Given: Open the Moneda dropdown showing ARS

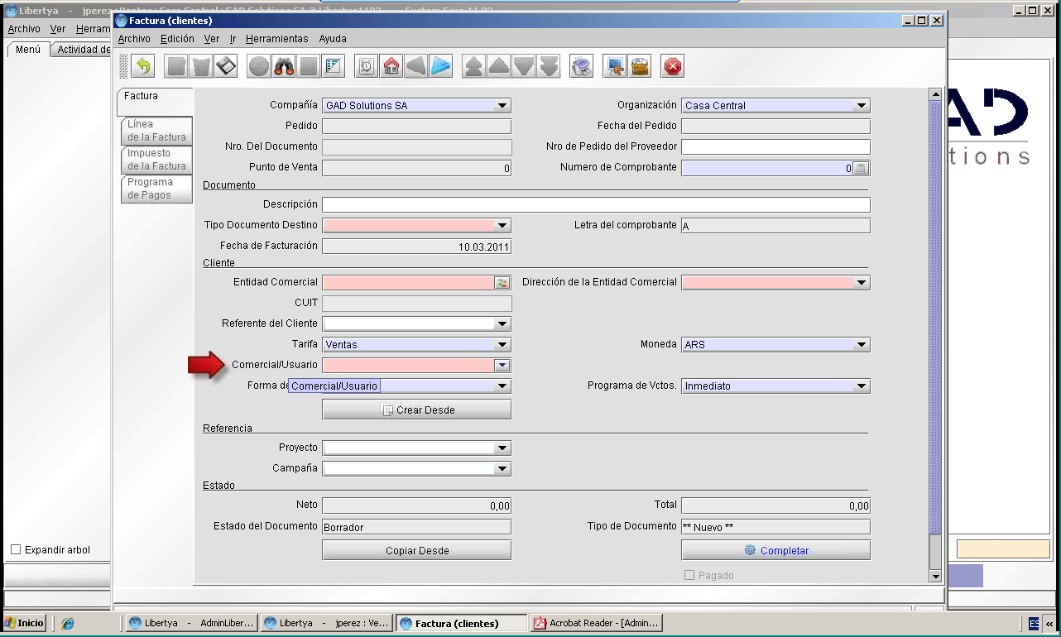Looking at the screenshot, I should tap(862, 345).
